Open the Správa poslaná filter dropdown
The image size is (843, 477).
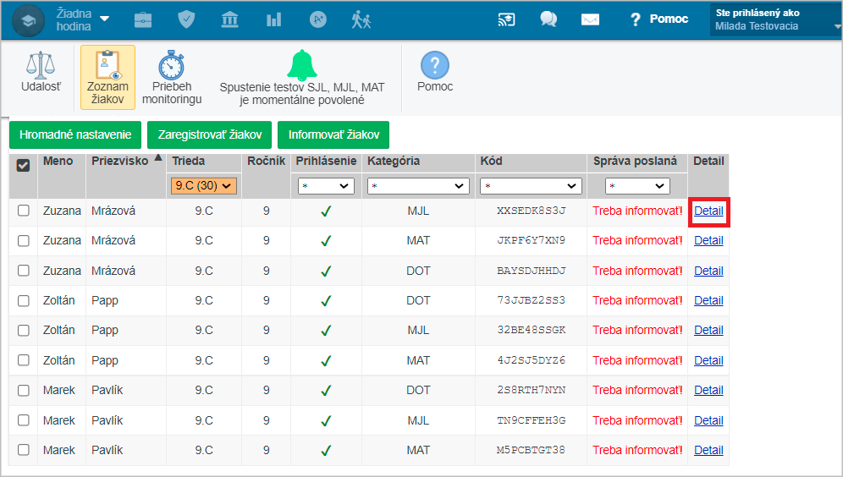coord(637,186)
